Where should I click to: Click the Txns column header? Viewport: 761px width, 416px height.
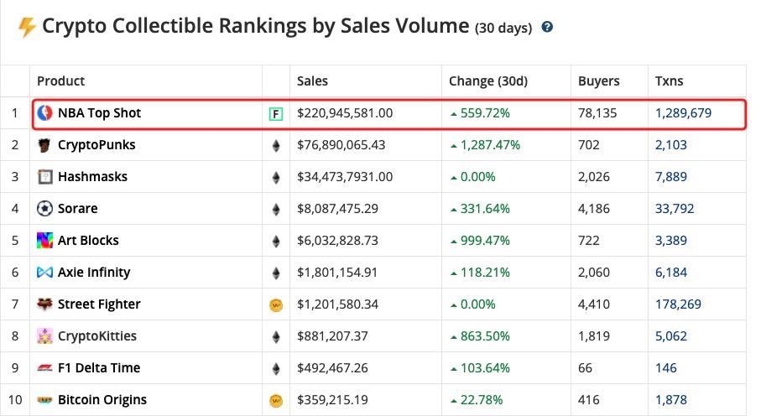click(x=669, y=81)
